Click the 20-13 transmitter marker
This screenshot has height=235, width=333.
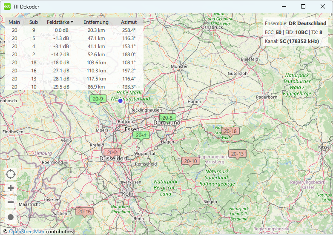click(237, 154)
